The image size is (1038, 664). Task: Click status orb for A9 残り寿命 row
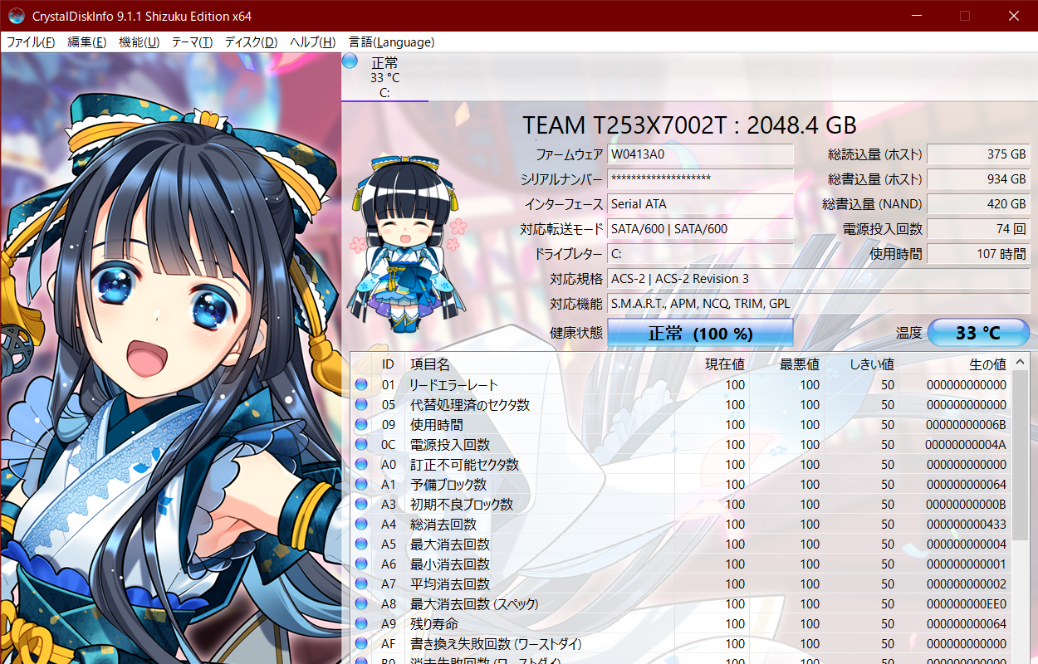pos(361,624)
